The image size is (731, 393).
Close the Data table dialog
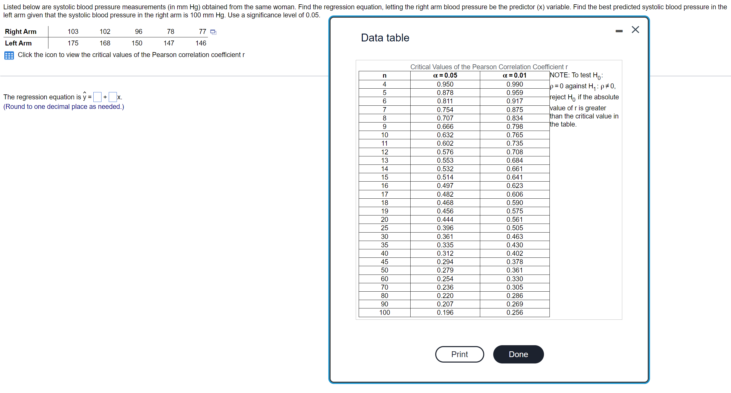(x=635, y=29)
